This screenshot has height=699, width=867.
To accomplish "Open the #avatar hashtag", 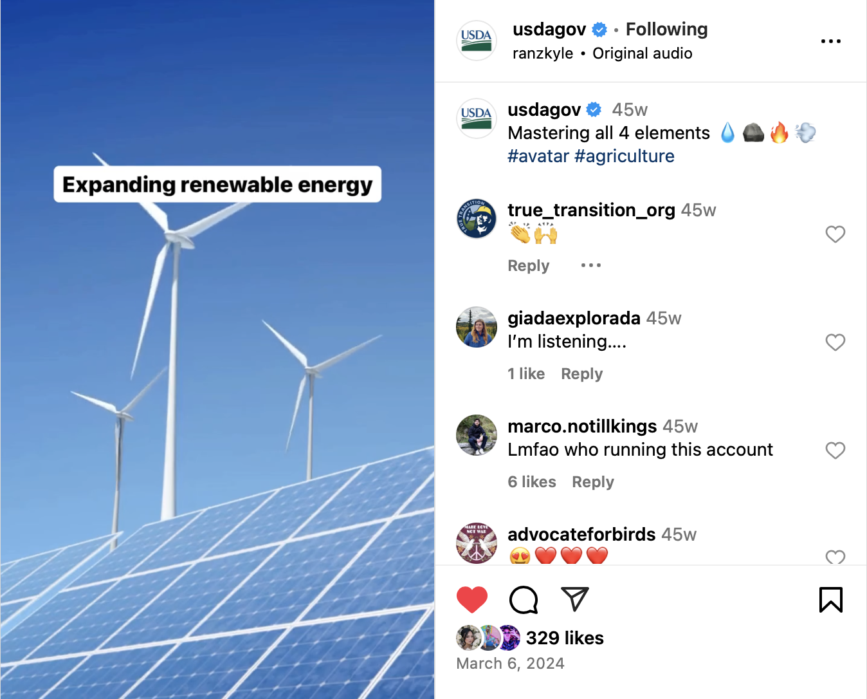I will coord(538,156).
